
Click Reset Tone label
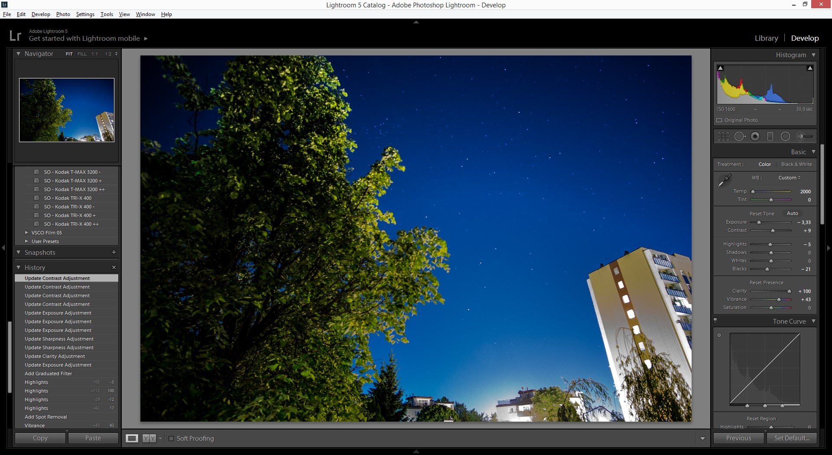(x=762, y=214)
